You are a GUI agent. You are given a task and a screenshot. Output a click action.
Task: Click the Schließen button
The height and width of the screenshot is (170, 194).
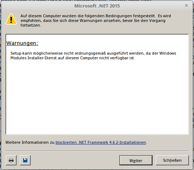point(172,160)
